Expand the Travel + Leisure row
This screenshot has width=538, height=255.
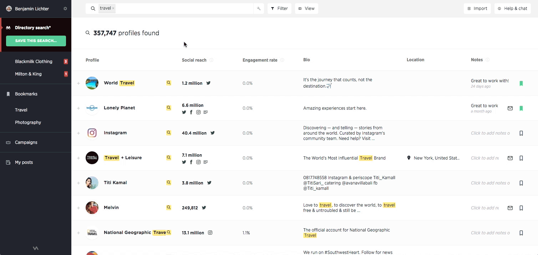[x=78, y=158]
